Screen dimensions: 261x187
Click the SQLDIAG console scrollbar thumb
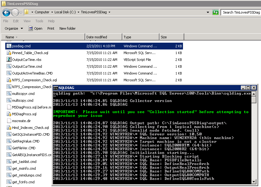pyautogui.click(x=254, y=100)
